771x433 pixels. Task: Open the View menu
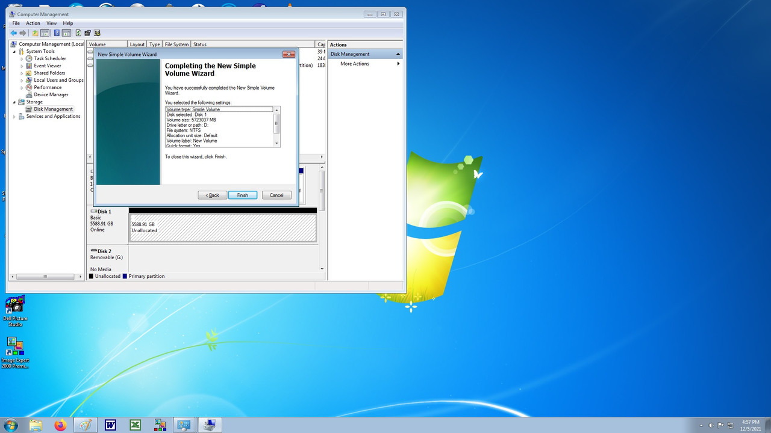(52, 23)
